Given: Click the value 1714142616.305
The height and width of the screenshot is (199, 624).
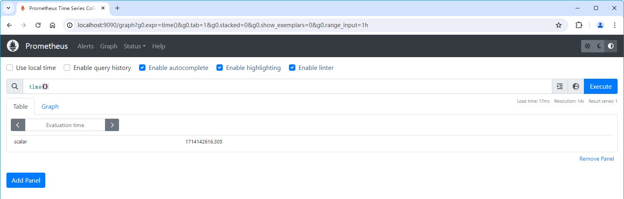Looking at the screenshot, I should tap(204, 141).
